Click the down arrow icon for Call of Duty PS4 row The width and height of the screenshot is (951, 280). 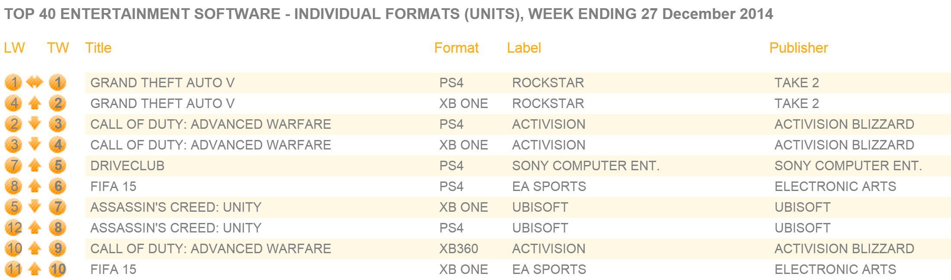pyautogui.click(x=35, y=124)
